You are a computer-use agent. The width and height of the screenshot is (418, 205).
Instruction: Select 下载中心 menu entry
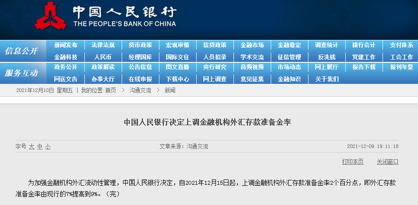point(177,79)
